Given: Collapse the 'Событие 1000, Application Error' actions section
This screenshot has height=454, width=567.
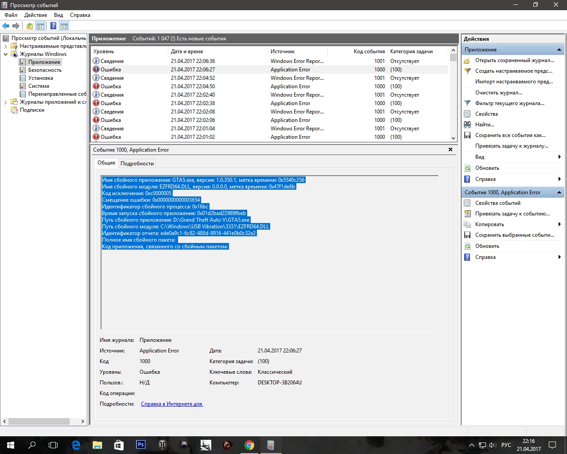Looking at the screenshot, I should pos(559,192).
